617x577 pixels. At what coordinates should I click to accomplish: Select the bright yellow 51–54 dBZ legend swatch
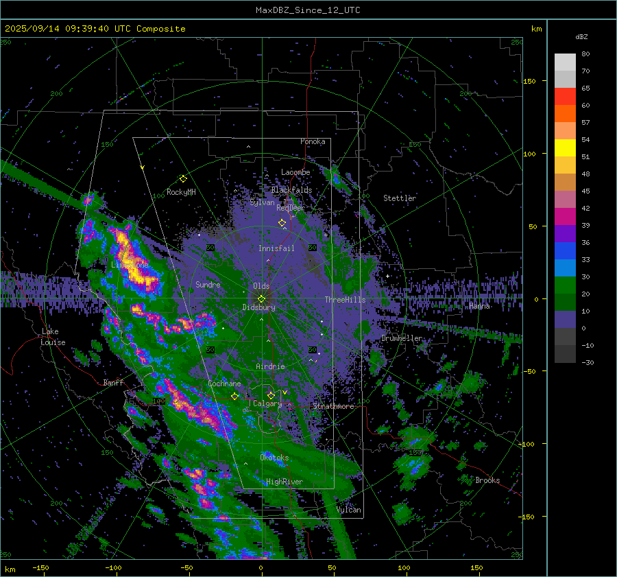coord(565,148)
